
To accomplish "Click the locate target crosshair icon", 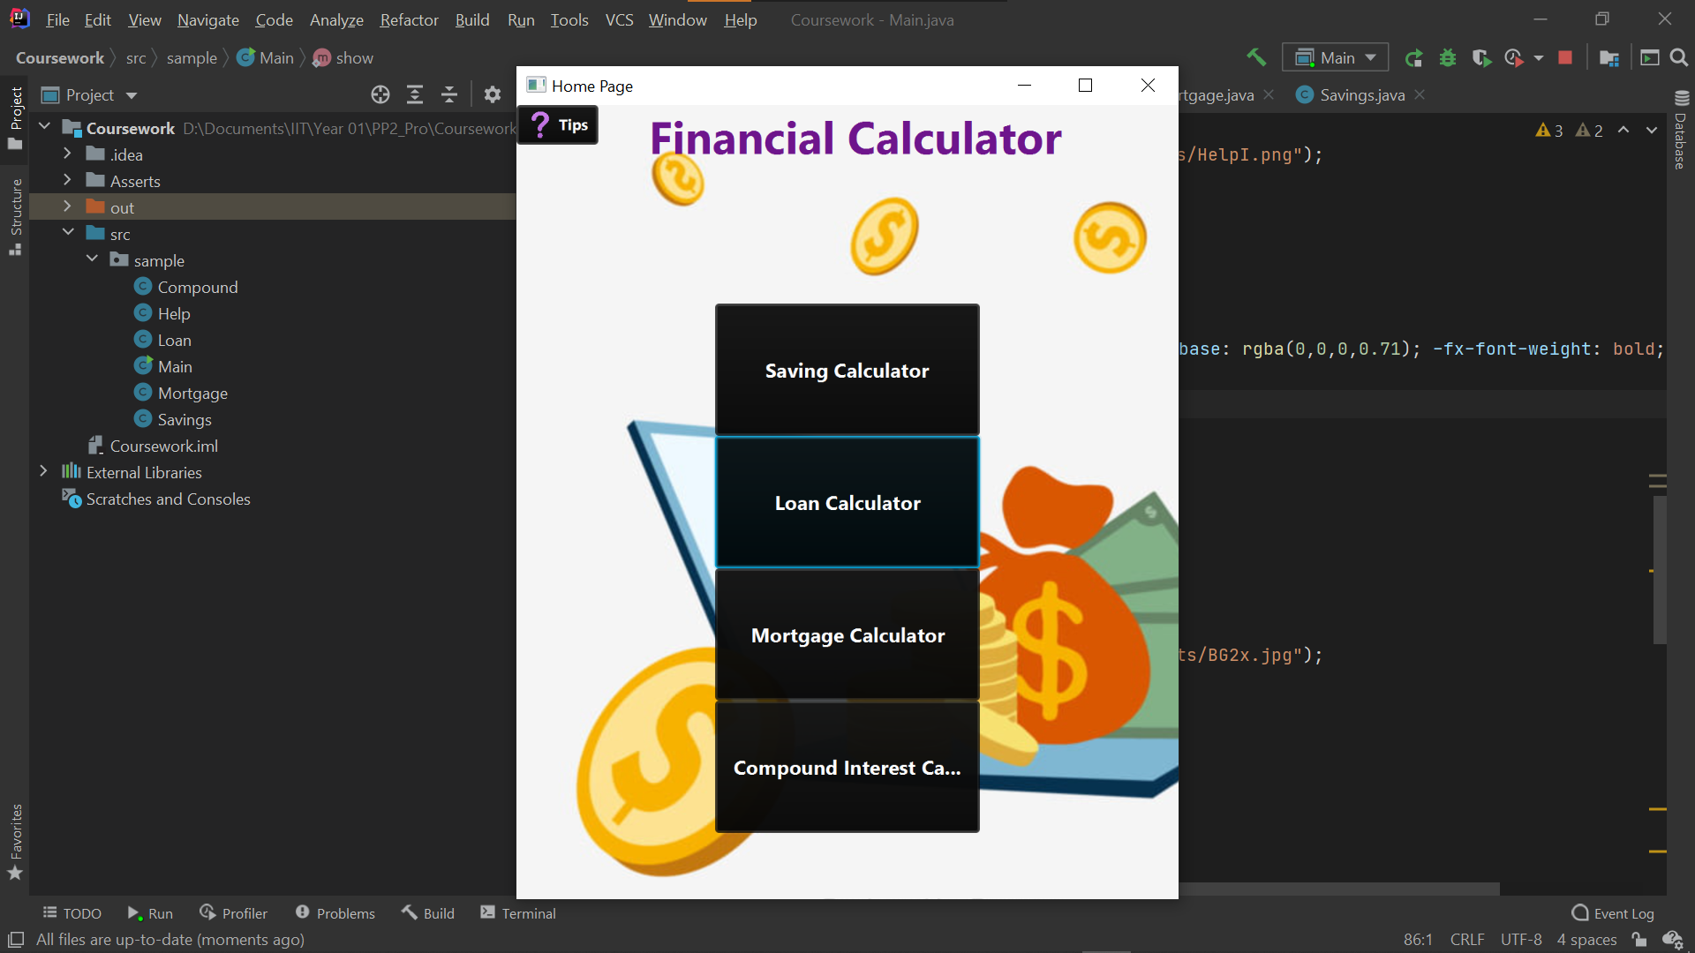I will coord(380,94).
